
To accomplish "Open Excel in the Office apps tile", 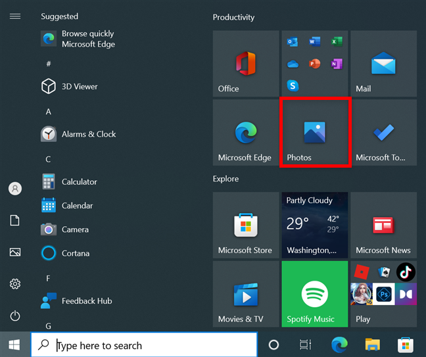I will (337, 41).
